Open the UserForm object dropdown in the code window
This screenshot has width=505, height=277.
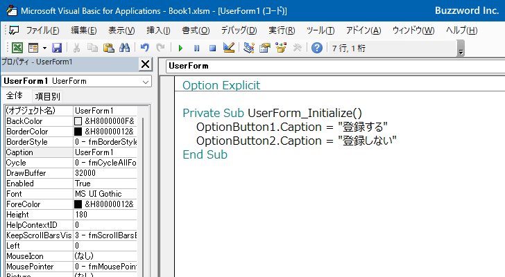(x=335, y=66)
